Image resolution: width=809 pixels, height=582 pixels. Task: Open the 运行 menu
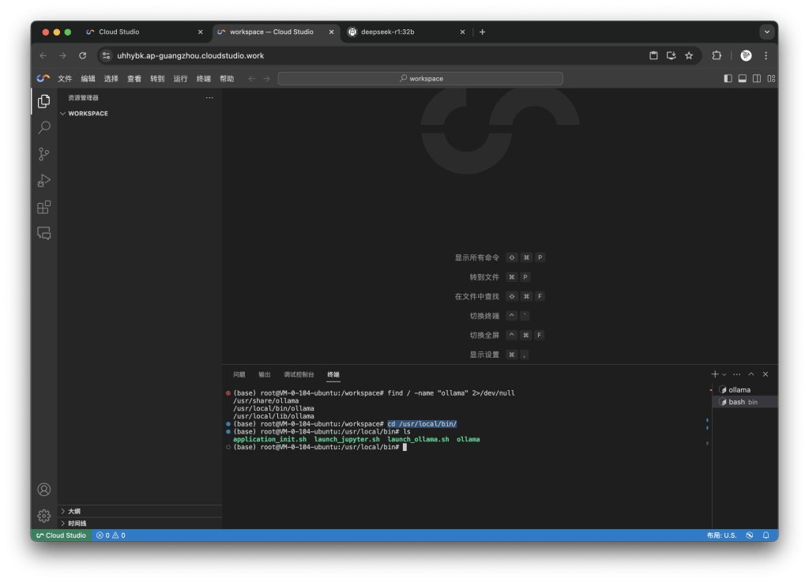click(181, 78)
